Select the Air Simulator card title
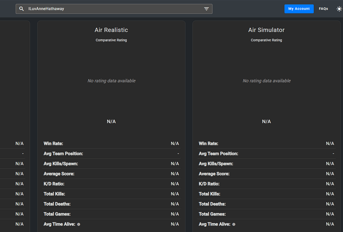Image resolution: width=343 pixels, height=232 pixels. [x=266, y=30]
